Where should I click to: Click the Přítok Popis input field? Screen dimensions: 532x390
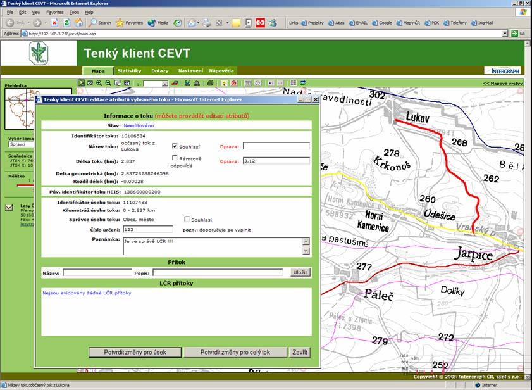218,272
